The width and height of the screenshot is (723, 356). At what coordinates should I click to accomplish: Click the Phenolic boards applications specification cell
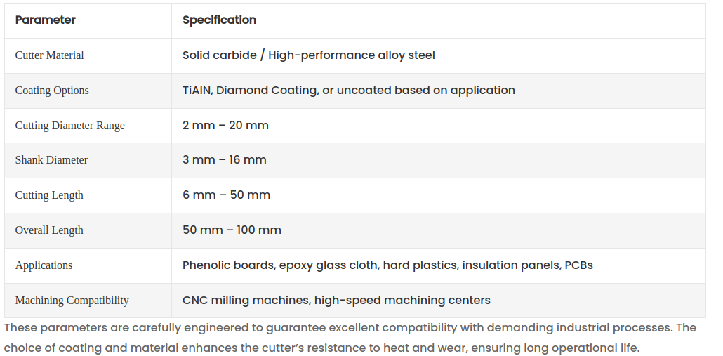tap(387, 265)
